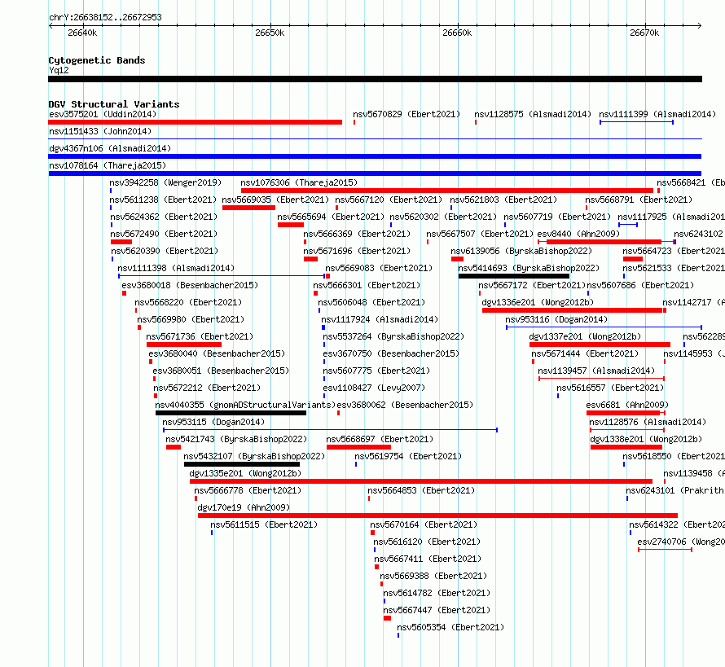The width and height of the screenshot is (725, 667).
Task: Click the Yq12 cytogenetic band label
Action: click(x=59, y=70)
